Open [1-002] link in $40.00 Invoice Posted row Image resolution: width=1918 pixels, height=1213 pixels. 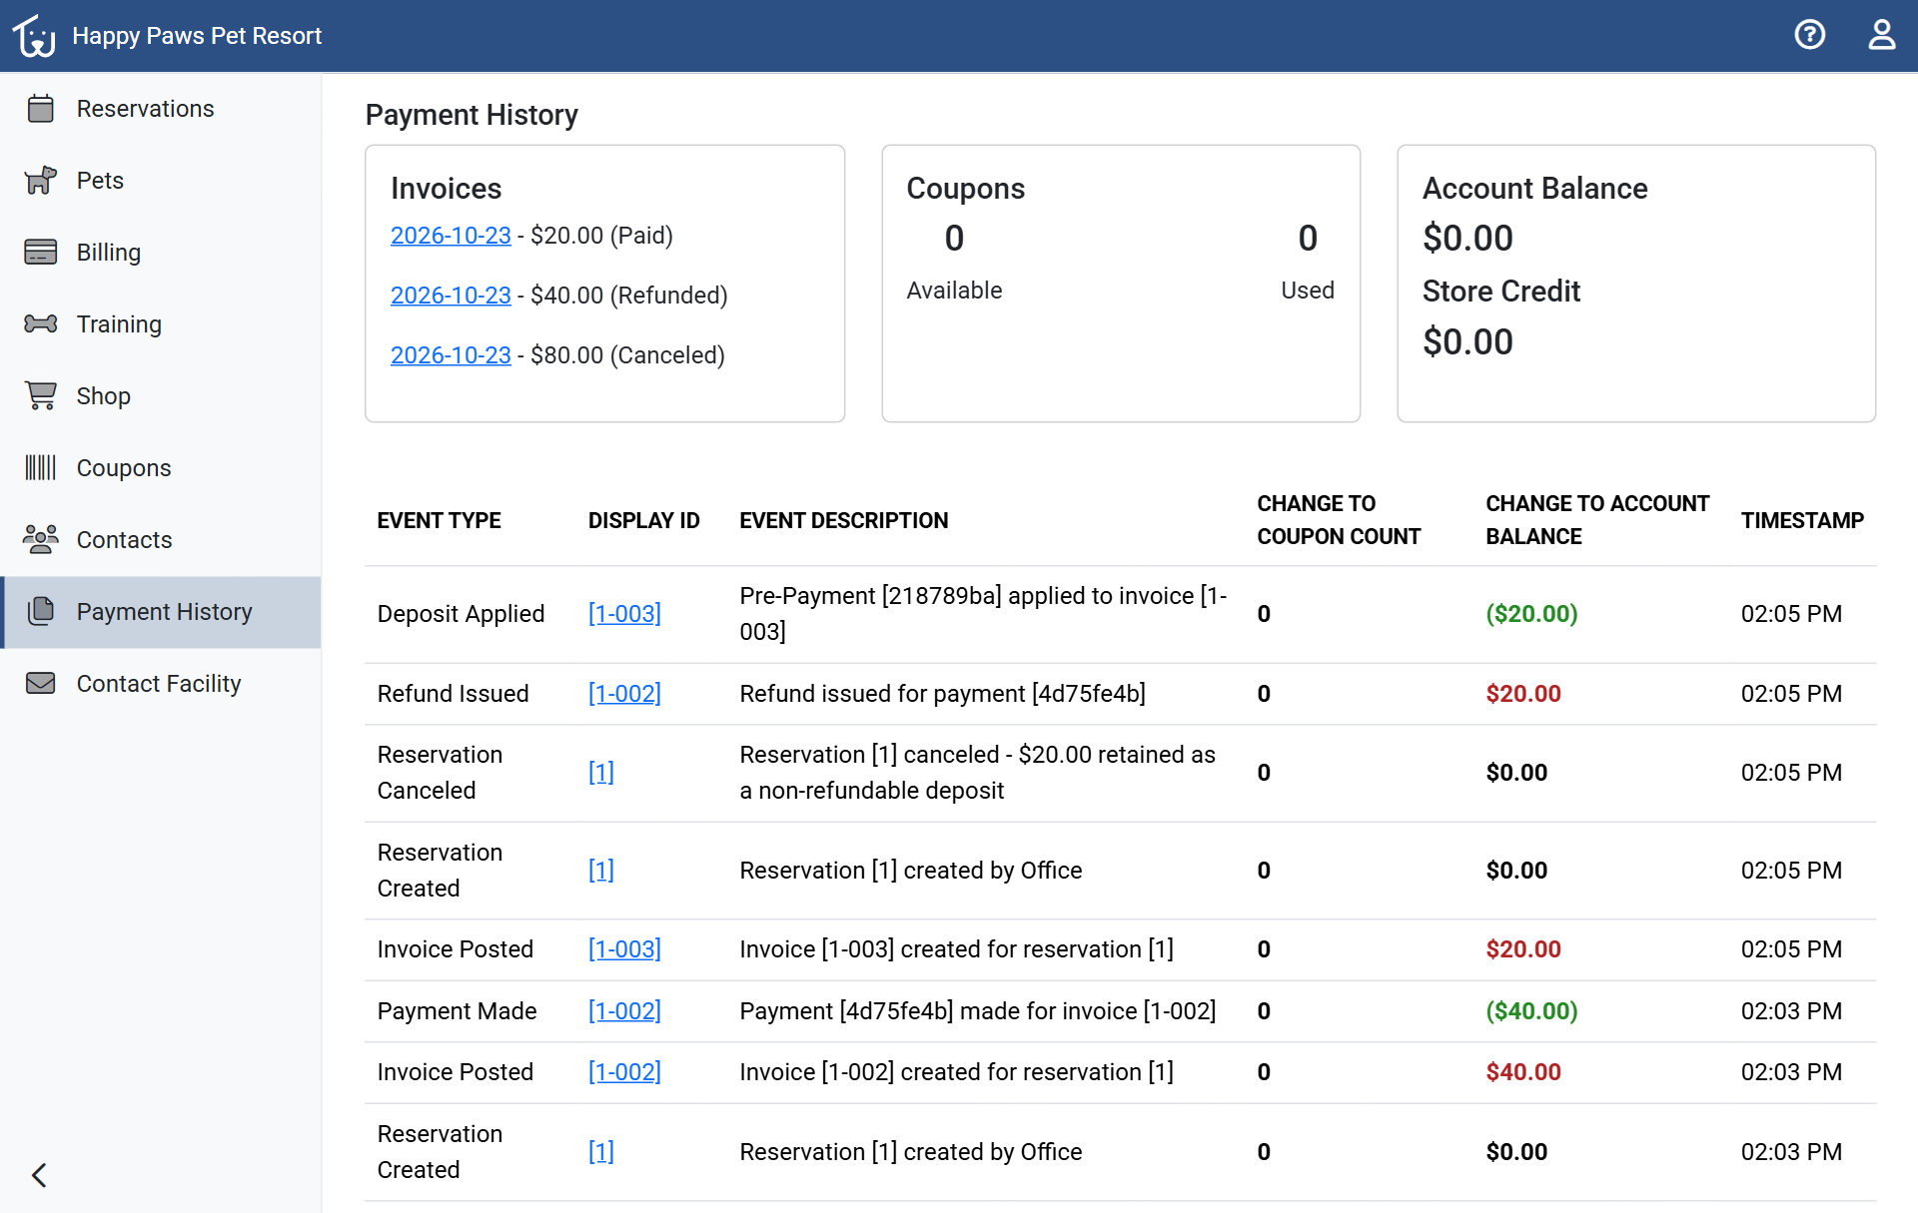pyautogui.click(x=624, y=1072)
